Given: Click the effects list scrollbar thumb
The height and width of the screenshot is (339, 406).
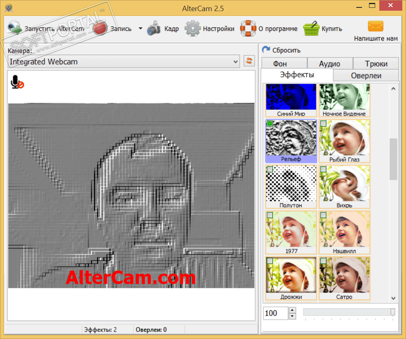Looking at the screenshot, I should (x=393, y=159).
